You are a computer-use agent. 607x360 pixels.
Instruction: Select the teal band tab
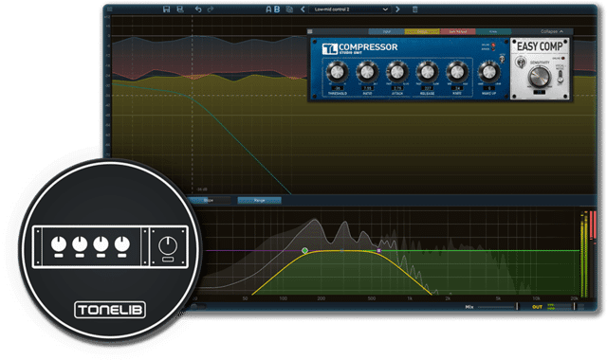pos(493,31)
